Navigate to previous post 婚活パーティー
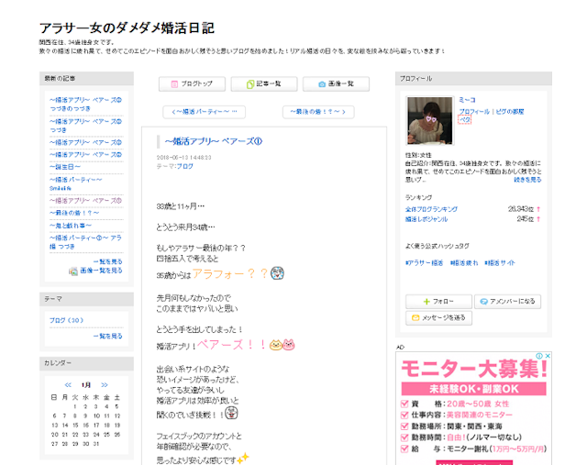Viewport: 587px width, 465px height. (204, 111)
